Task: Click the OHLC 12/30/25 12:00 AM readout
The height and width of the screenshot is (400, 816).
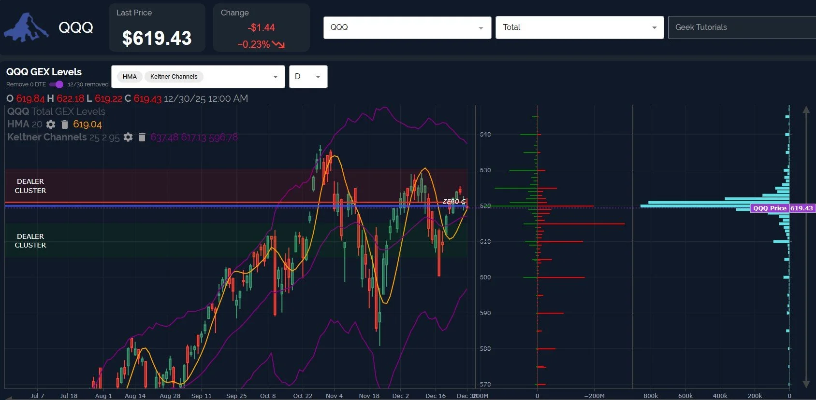Action: pos(127,98)
